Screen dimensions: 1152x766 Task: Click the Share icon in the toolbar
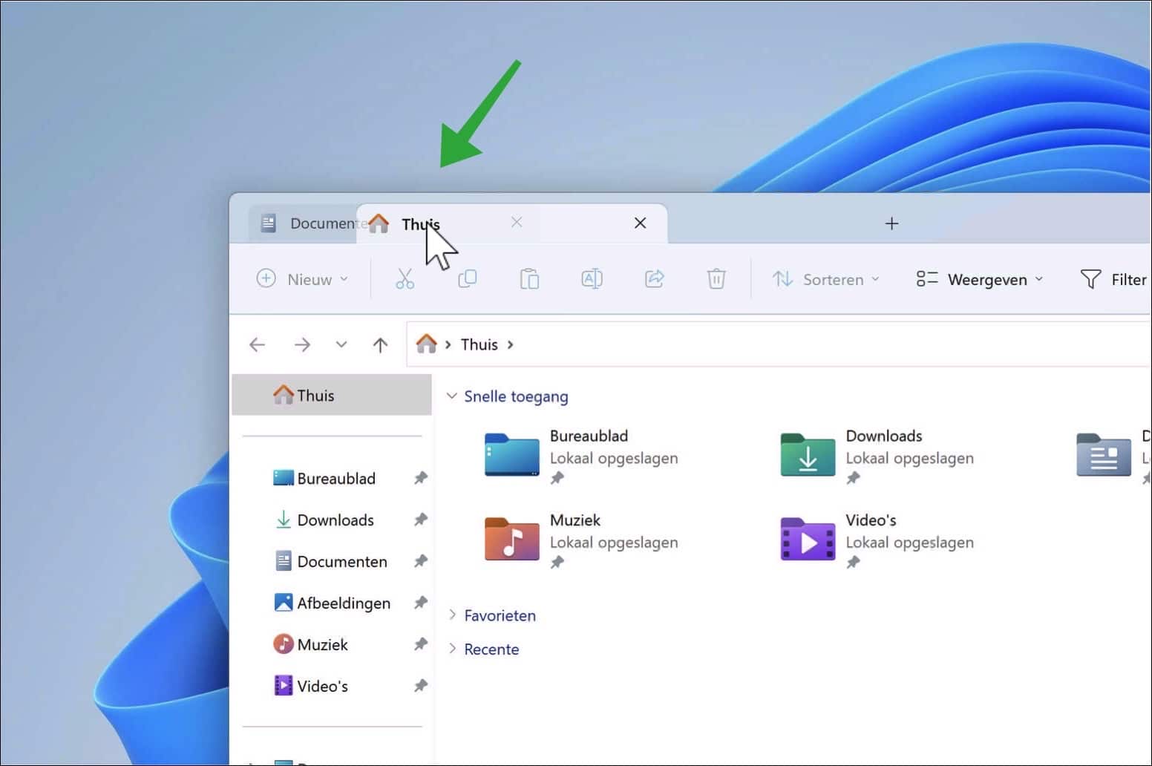tap(654, 278)
